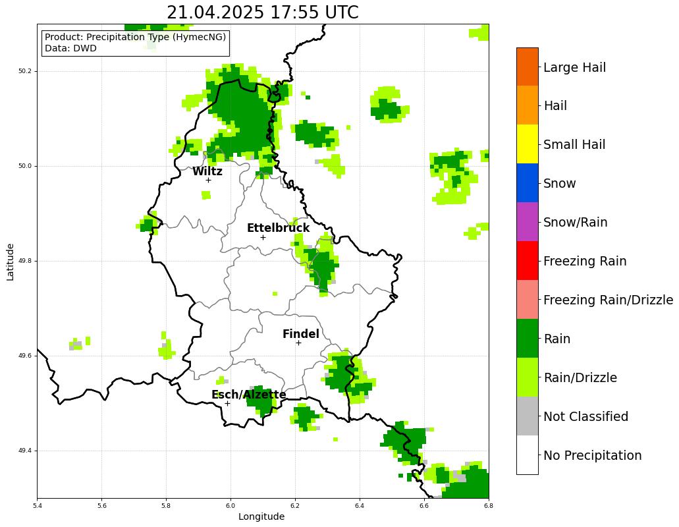
Task: Click the Data: DWD text
Action: point(71,49)
